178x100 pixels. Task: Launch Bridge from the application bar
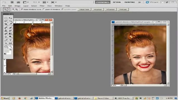click(12, 2)
